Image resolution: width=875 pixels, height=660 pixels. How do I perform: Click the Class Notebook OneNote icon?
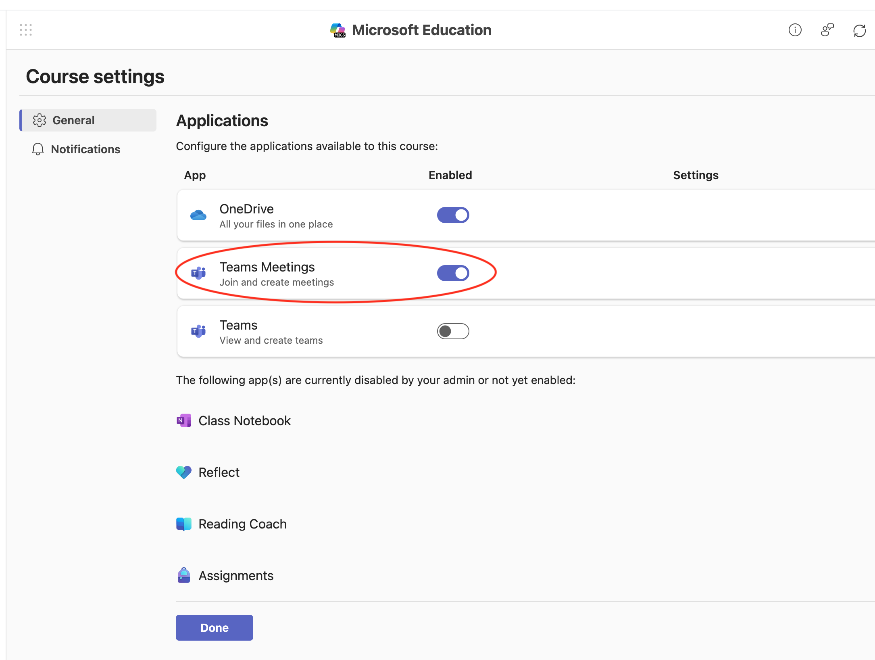tap(184, 421)
